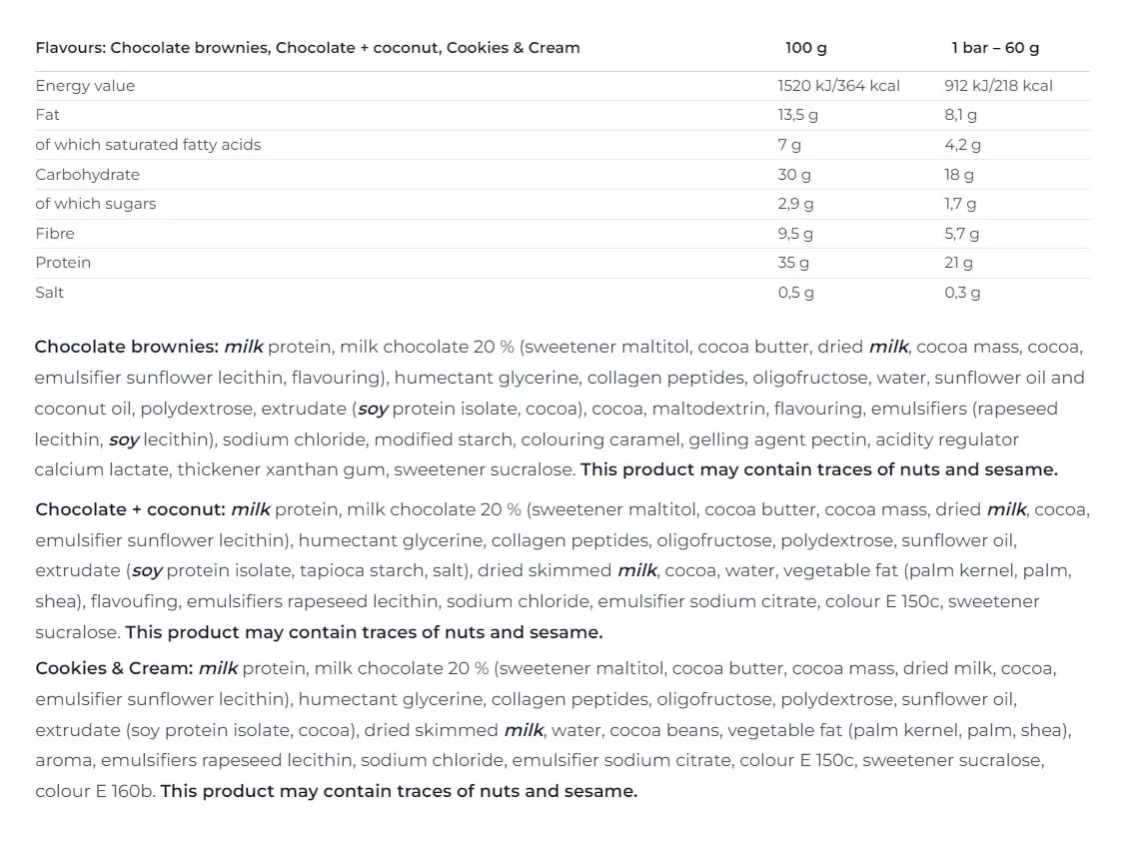Viewport: 1123px width, 841px height.
Task: Click the 1520 kJ/364 kcal value
Action: point(838,86)
